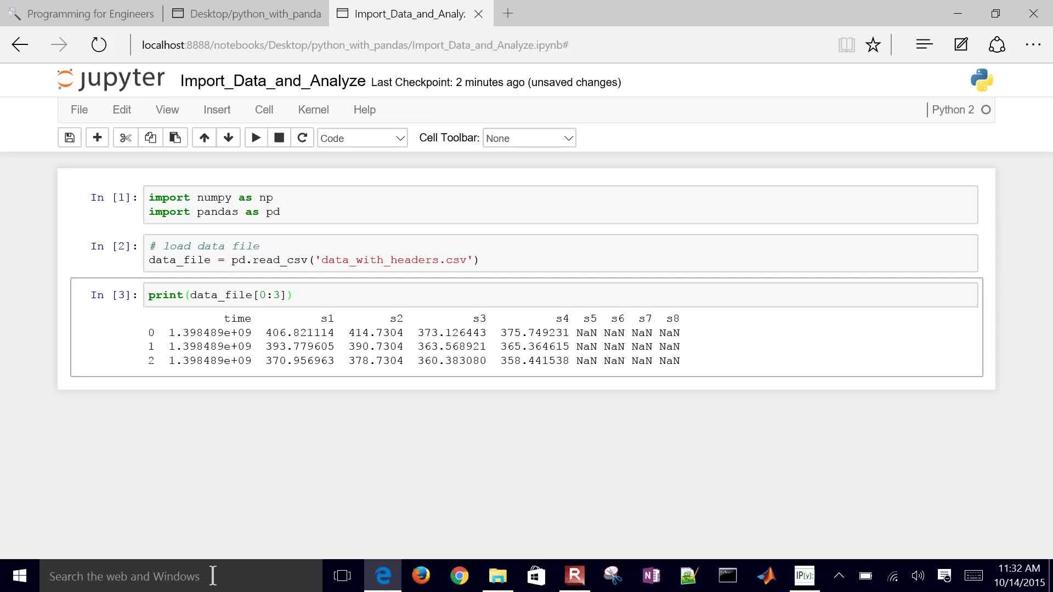Run the selected cell
Image resolution: width=1053 pixels, height=592 pixels.
(256, 138)
